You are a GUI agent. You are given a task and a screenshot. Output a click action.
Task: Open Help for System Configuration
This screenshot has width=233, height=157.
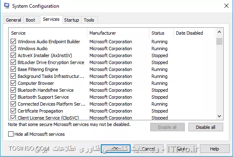click(x=215, y=149)
